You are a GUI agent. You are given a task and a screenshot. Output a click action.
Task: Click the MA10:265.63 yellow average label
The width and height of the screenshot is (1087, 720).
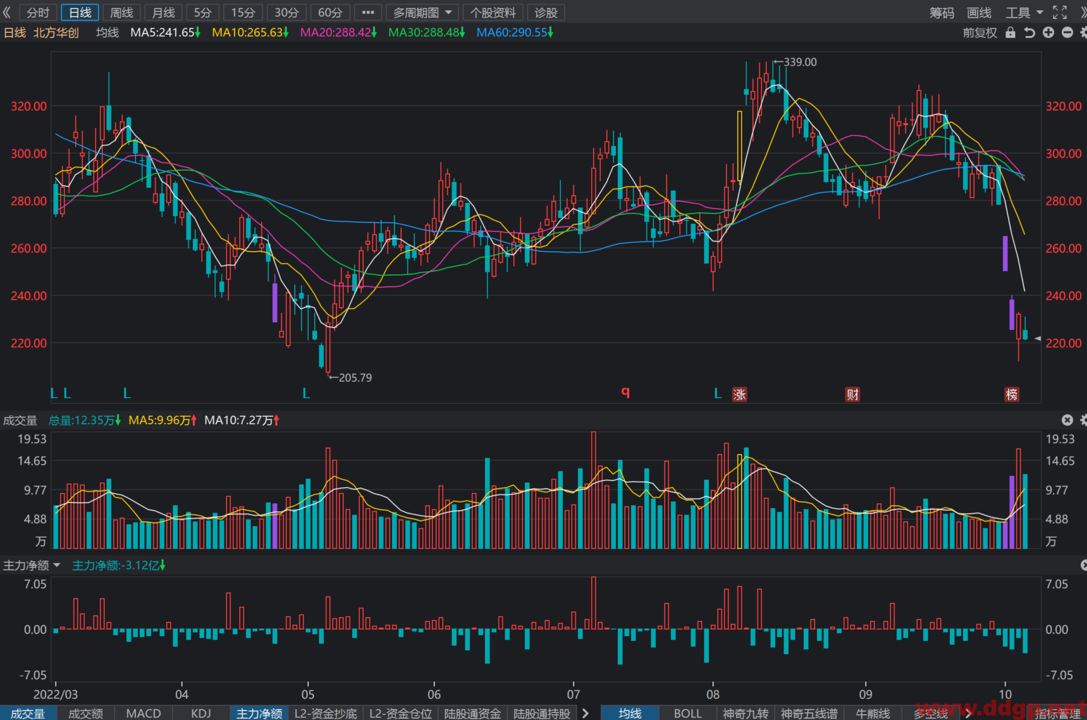250,32
